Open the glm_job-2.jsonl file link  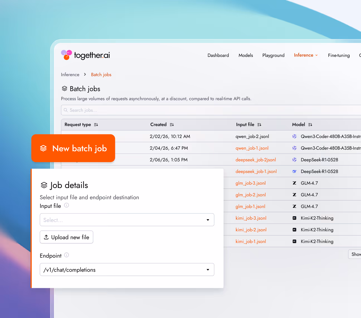(x=251, y=195)
